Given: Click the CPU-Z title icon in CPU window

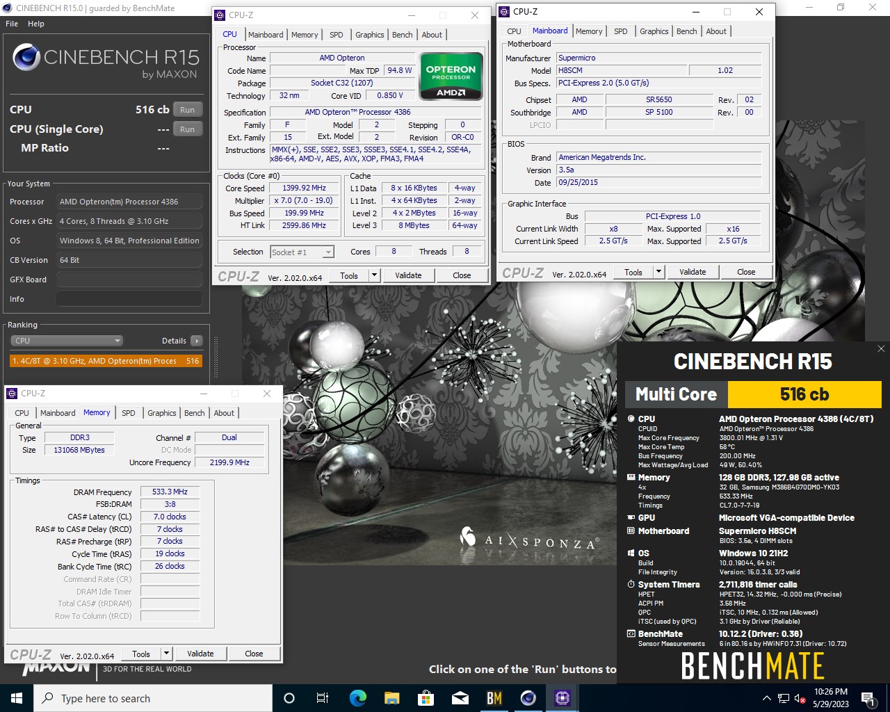Looking at the screenshot, I should click(220, 15).
